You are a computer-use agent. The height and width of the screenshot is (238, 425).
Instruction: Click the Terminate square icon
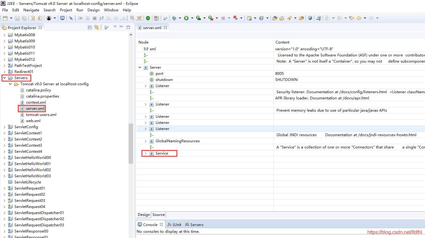pos(95,18)
